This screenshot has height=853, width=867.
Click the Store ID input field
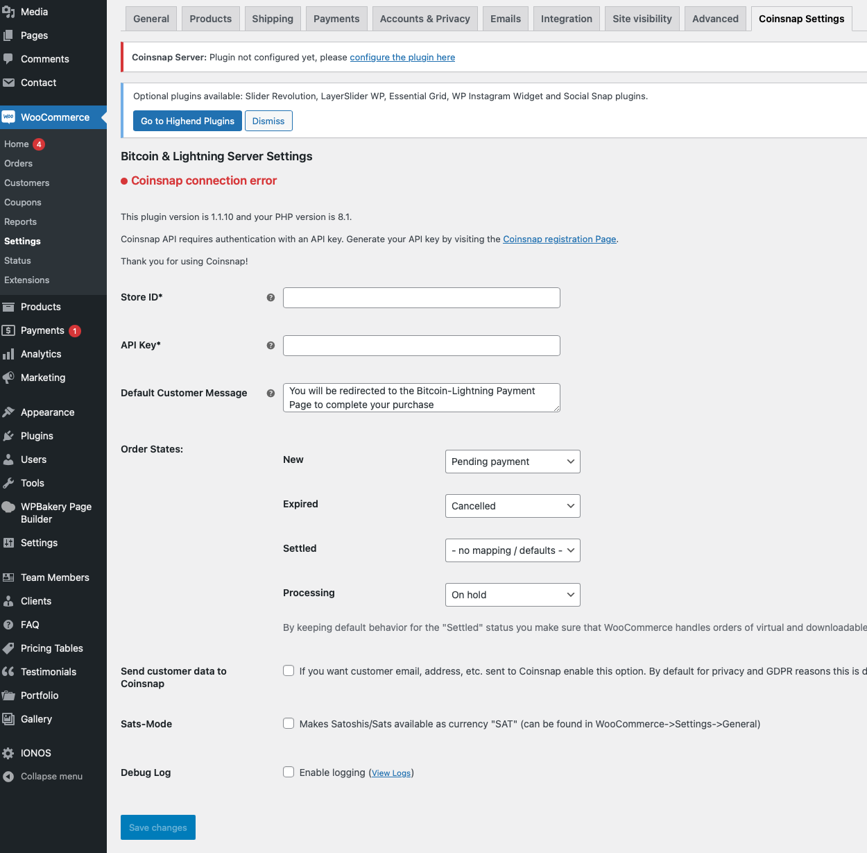[422, 298]
